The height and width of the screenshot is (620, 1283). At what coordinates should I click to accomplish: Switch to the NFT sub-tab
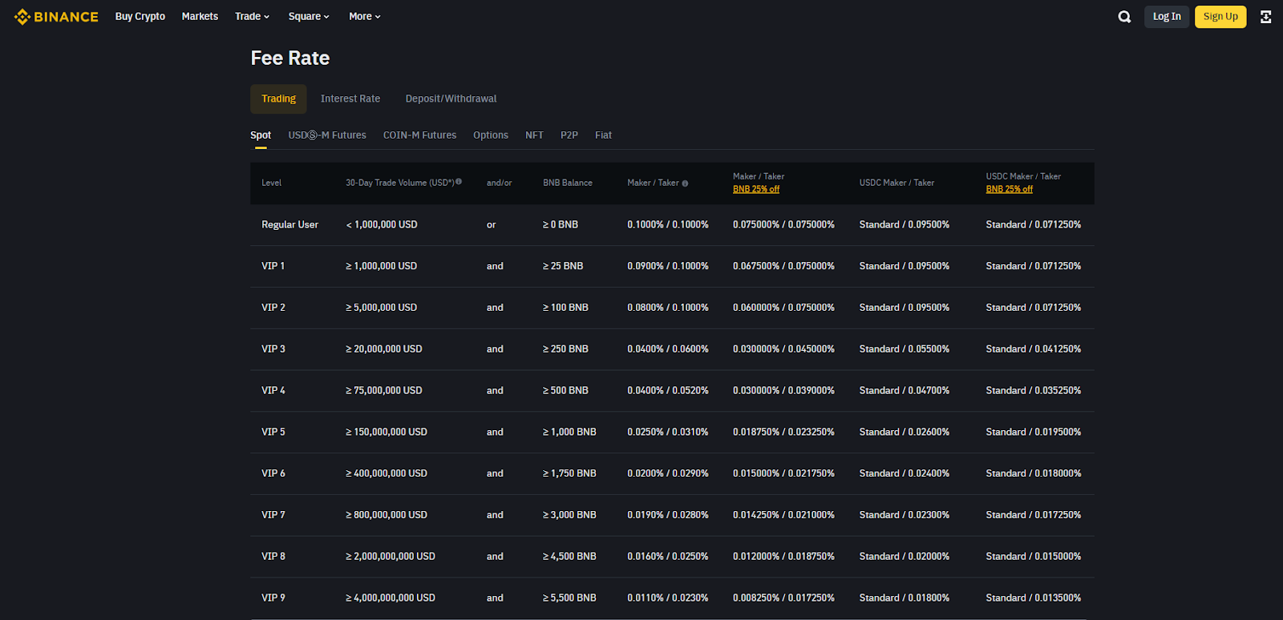(x=534, y=135)
